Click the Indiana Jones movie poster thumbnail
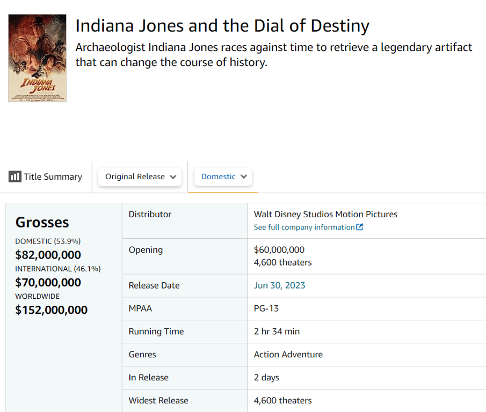486x412 pixels. (x=37, y=58)
